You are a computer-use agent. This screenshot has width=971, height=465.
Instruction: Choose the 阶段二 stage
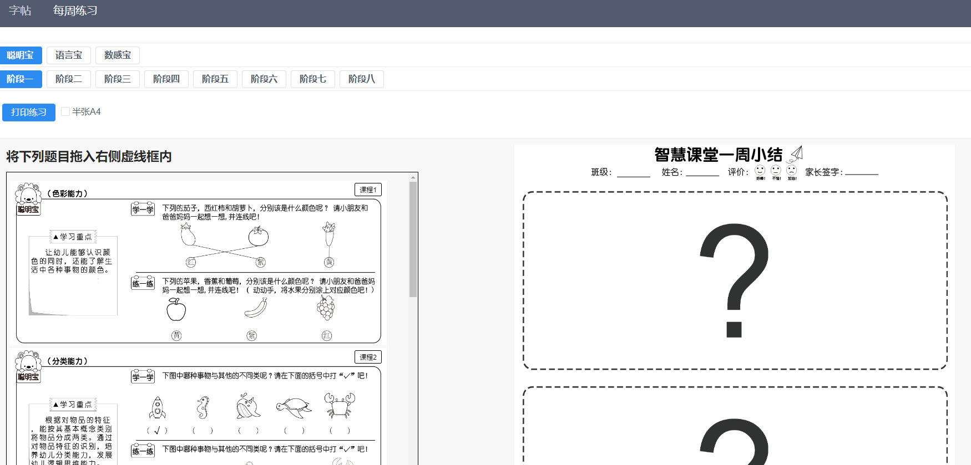pyautogui.click(x=69, y=79)
